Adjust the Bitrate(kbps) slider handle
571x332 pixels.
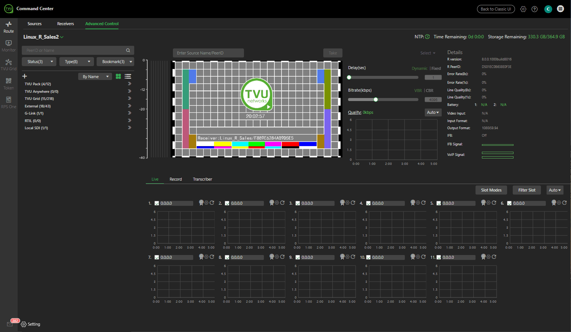[x=376, y=100]
